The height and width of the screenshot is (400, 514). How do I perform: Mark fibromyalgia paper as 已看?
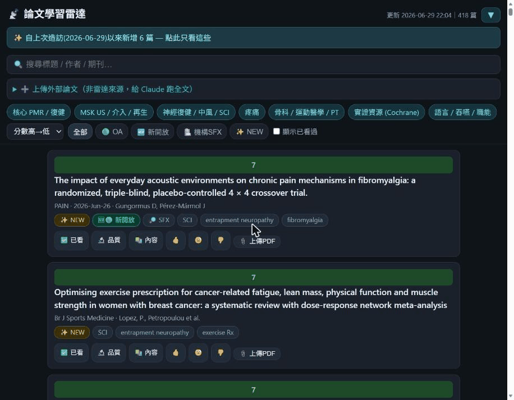click(x=72, y=241)
